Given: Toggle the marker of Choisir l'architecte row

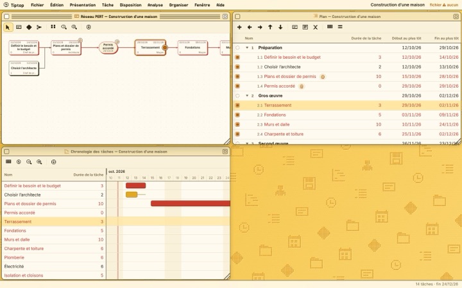Looking at the screenshot, I should coord(237,67).
